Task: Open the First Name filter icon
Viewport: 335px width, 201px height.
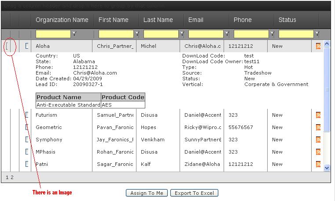Action: tap(137, 34)
